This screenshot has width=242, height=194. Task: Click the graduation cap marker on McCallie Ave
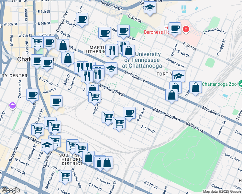pos(111,69)
